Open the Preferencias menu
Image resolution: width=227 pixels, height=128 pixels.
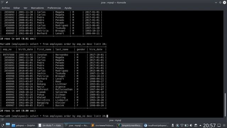(54, 8)
